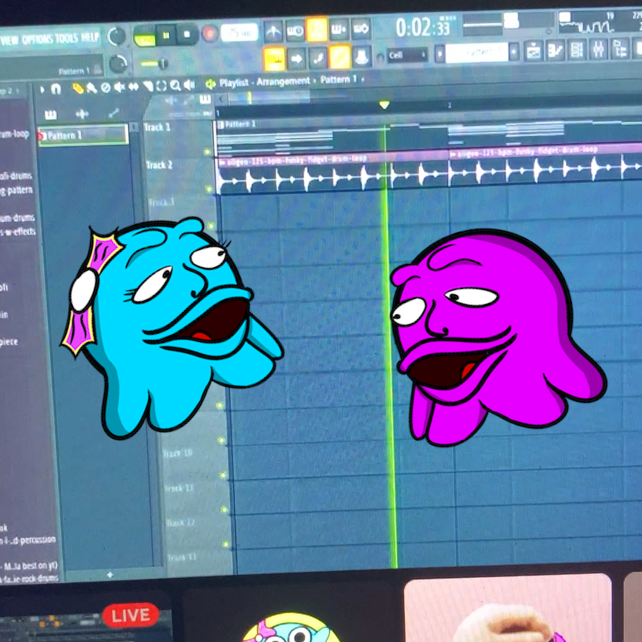
Task: Select Pattern 1 in the picker list
Action: 84,135
